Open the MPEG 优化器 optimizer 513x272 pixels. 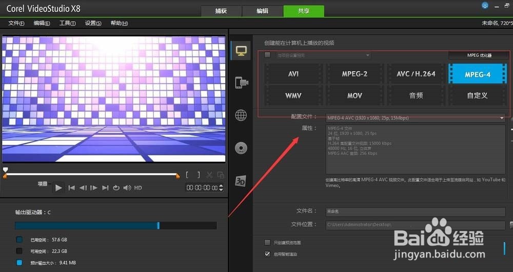pos(479,55)
